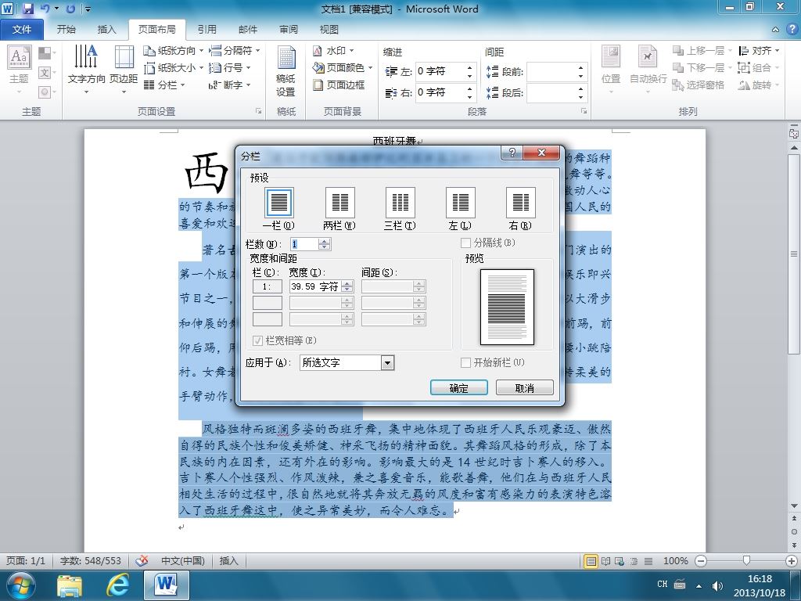Select the Left column preset icon
The width and height of the screenshot is (801, 601).
click(460, 203)
